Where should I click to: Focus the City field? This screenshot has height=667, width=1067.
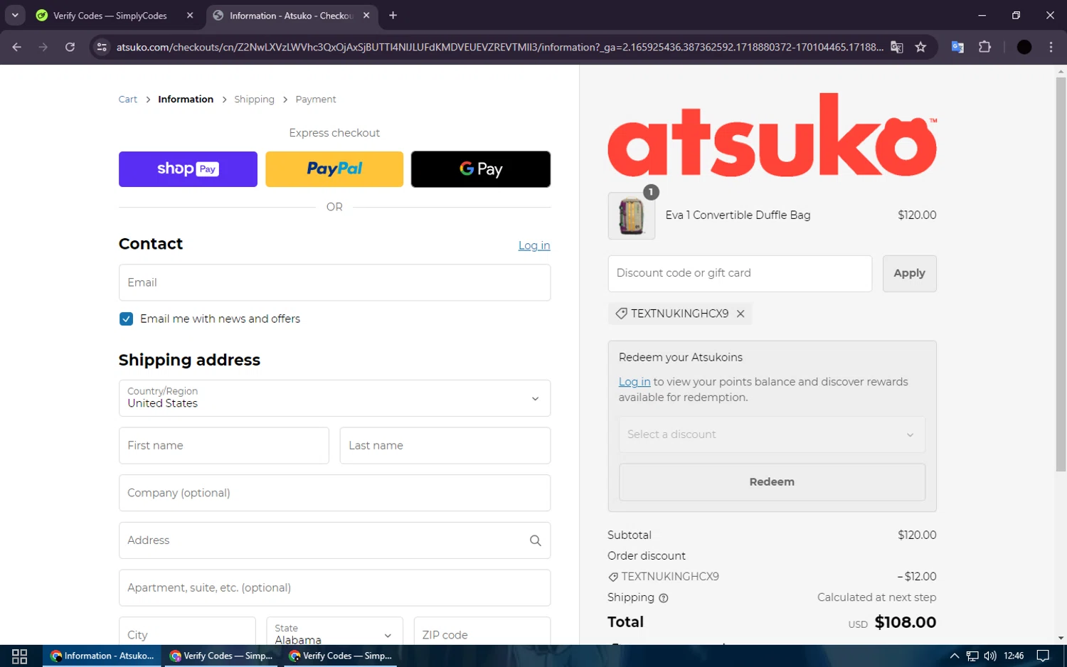[187, 631]
